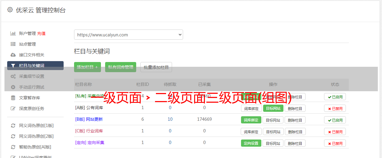The height and width of the screenshot is (158, 382).
Task: Click the edit icon for 深度原创任务
Action: click(13, 109)
